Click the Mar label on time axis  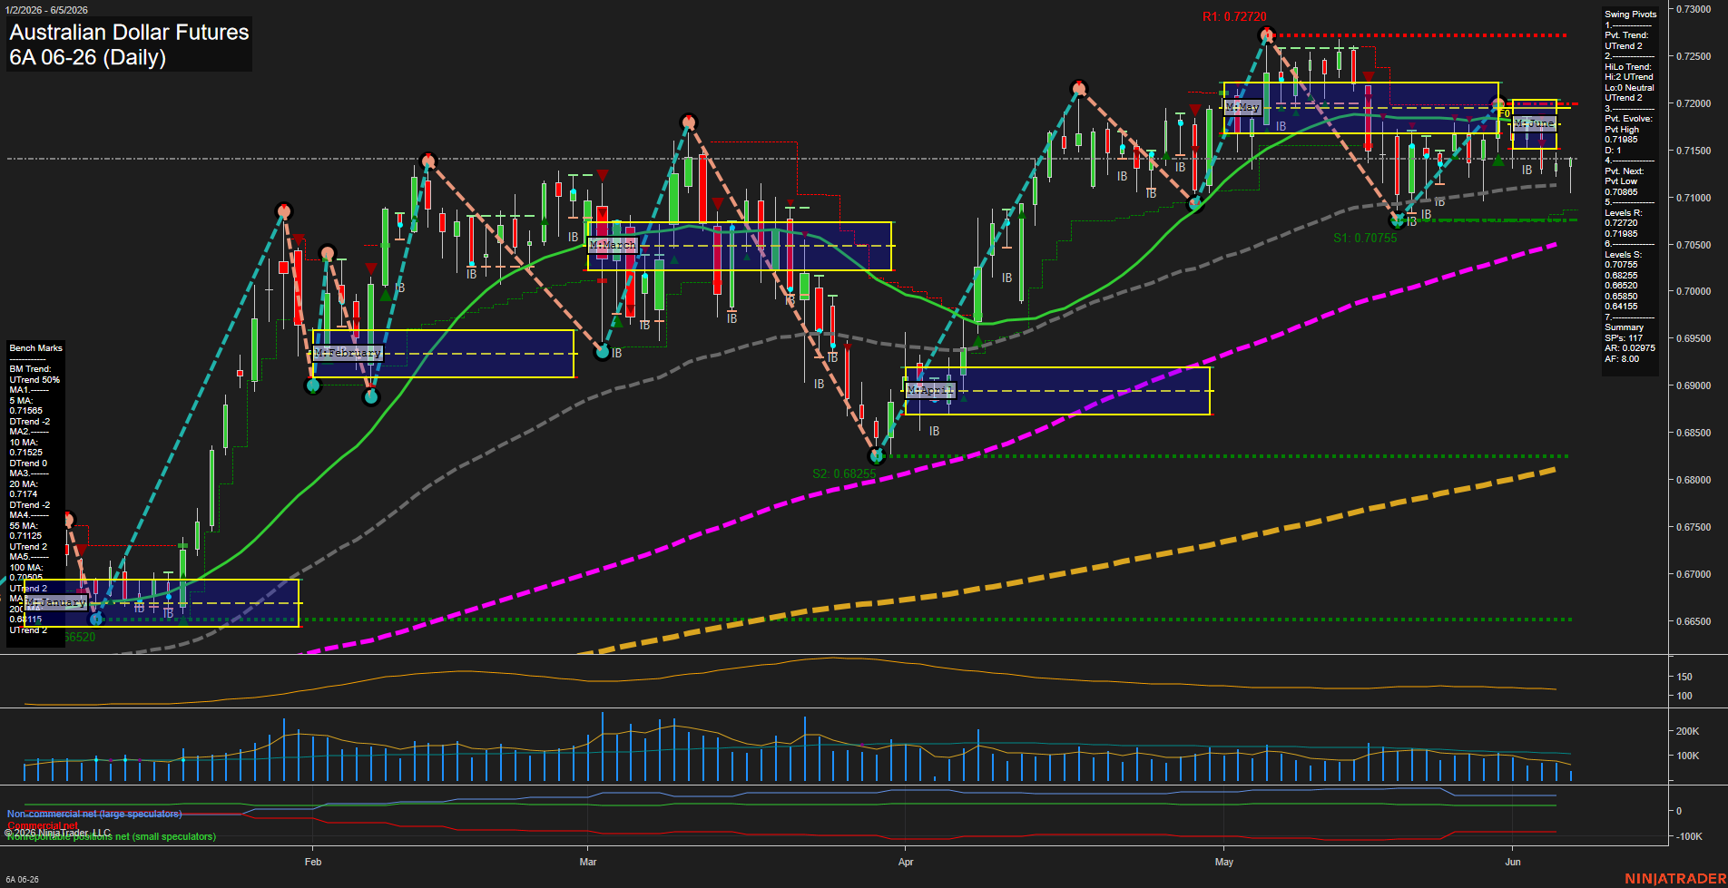(588, 862)
